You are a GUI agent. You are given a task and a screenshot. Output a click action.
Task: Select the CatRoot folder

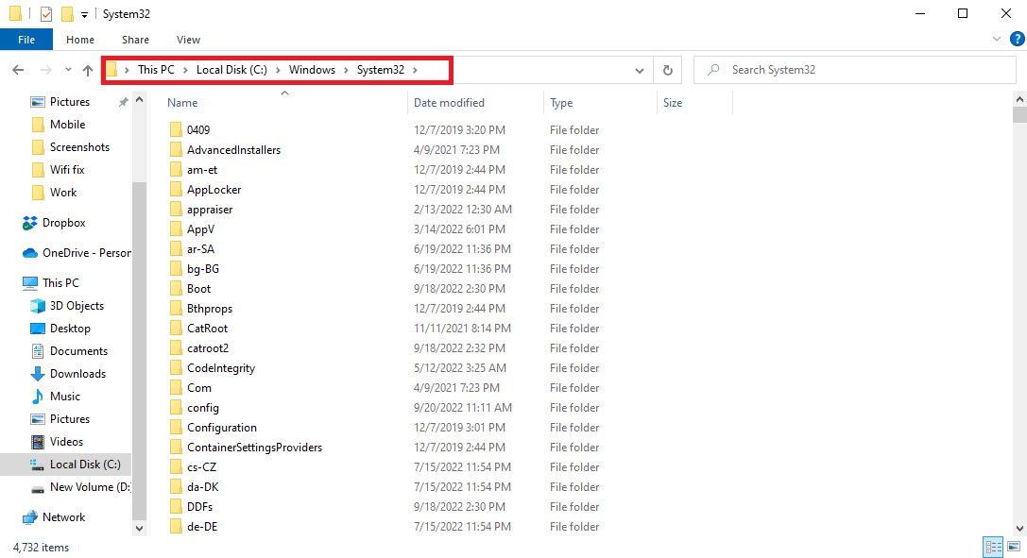[207, 329]
